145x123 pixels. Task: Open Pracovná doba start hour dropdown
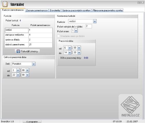[x=70, y=48]
